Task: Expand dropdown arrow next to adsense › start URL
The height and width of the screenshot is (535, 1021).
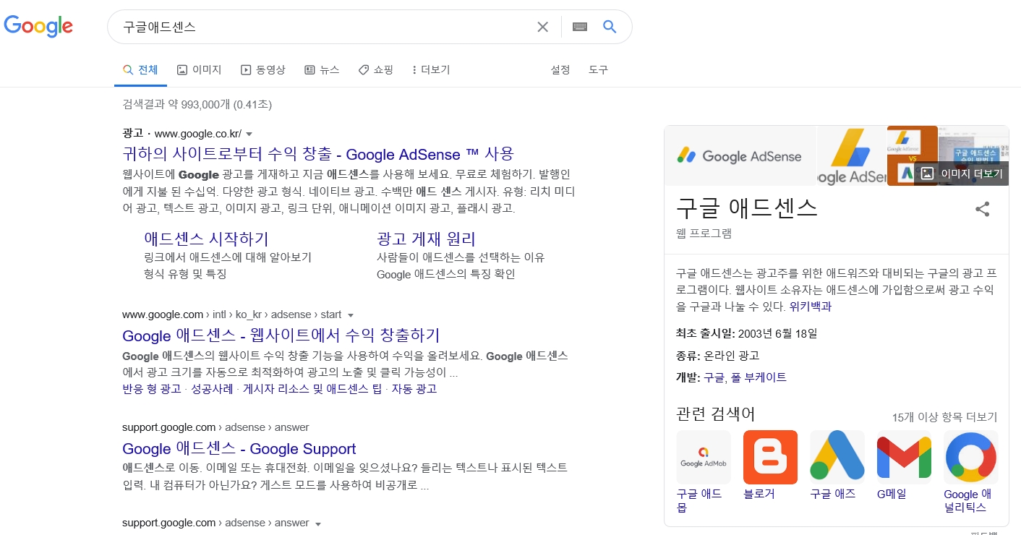Action: pyautogui.click(x=351, y=315)
